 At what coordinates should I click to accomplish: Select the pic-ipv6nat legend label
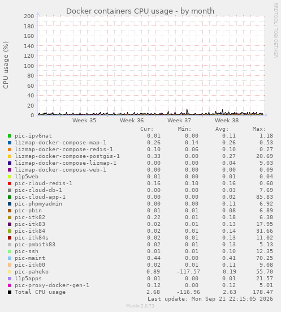33,136
